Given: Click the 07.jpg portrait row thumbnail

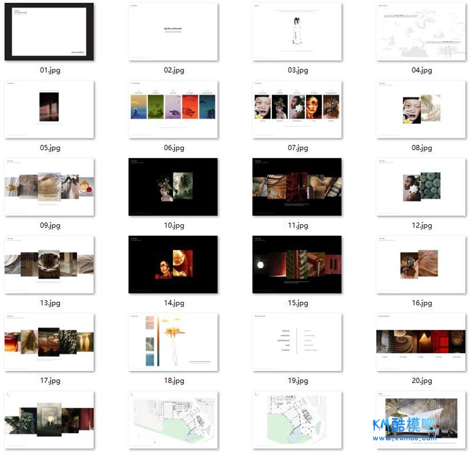Looking at the screenshot, I should [x=297, y=110].
